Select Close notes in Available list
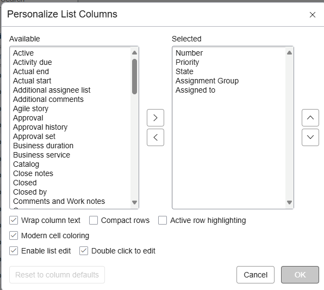 (x=33, y=173)
